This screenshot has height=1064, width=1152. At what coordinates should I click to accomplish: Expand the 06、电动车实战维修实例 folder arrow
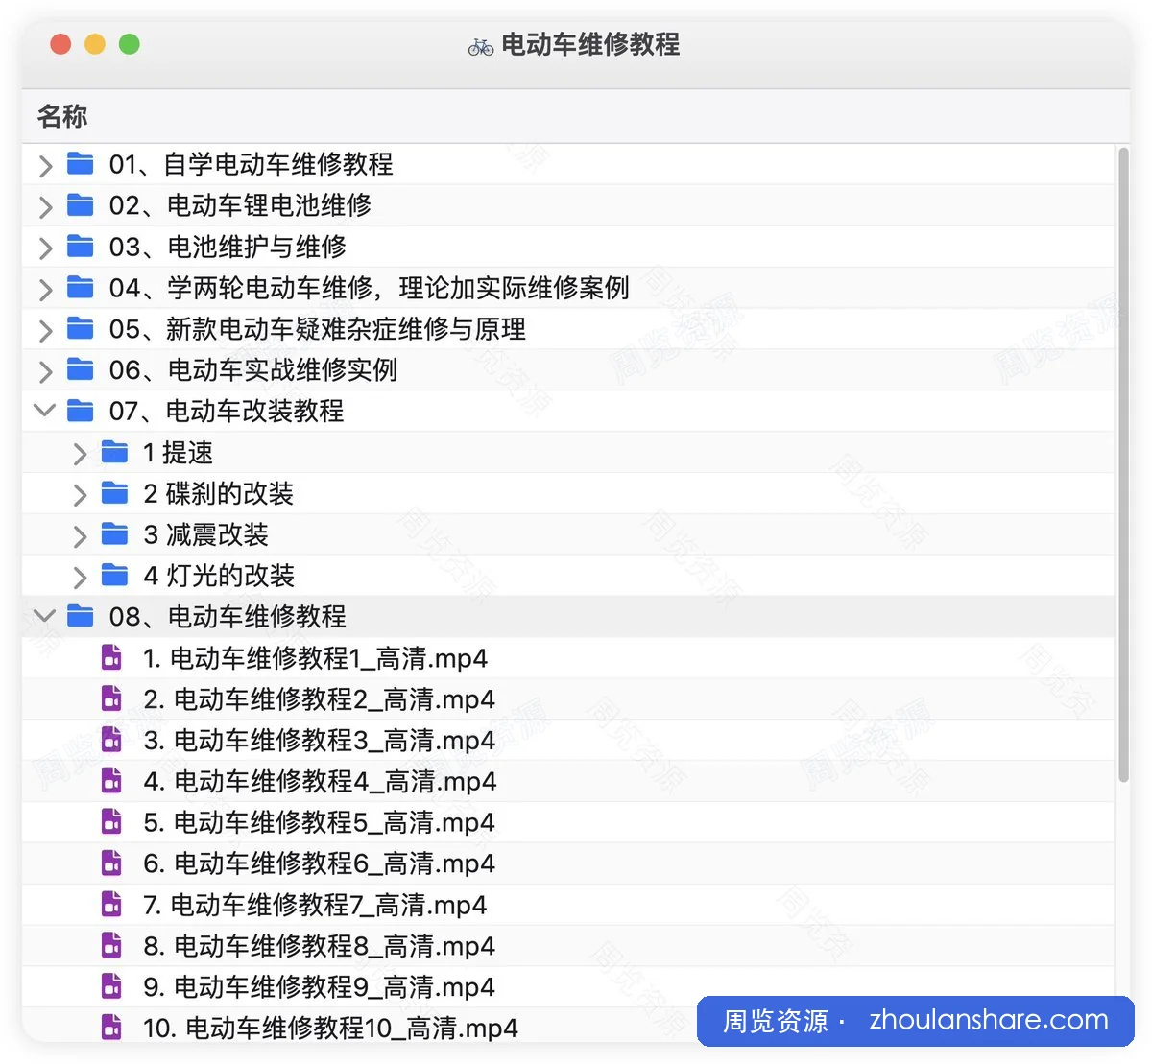tap(45, 371)
